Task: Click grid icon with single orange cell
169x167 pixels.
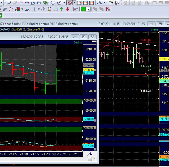Action: coord(79,3)
